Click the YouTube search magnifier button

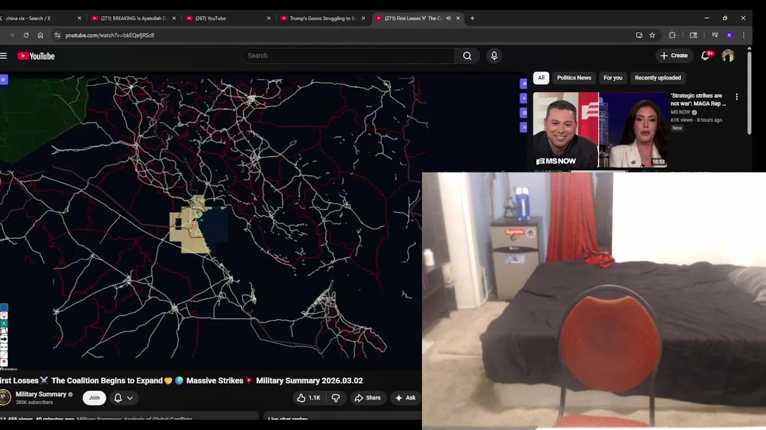coord(467,56)
